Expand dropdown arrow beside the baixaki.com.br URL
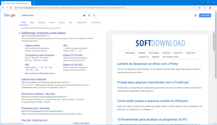The image size is (217, 125). (69, 82)
